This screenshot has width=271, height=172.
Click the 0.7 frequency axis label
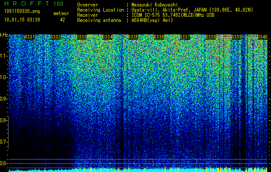click(x=3, y=142)
